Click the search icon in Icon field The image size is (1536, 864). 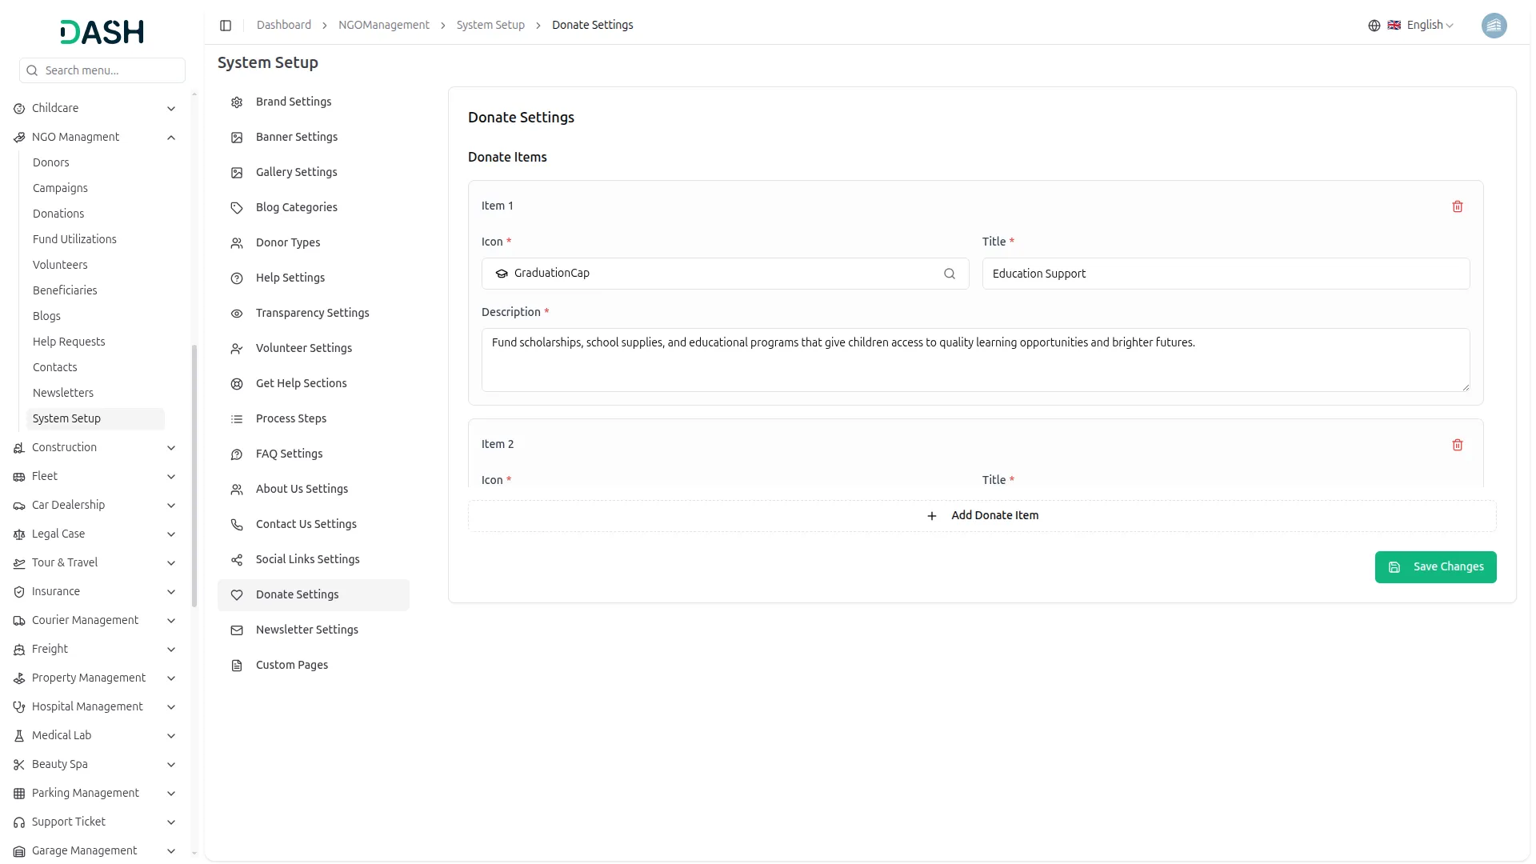[x=949, y=274]
